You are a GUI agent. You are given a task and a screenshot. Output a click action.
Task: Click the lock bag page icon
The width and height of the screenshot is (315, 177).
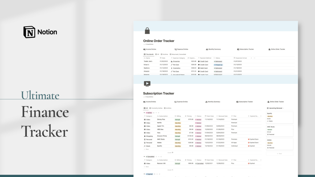pyautogui.click(x=147, y=31)
